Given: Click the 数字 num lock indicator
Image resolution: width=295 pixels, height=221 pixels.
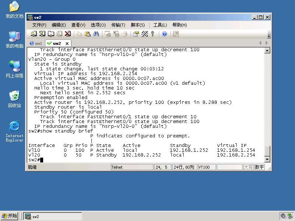Looking at the screenshot, I should coord(259,167).
